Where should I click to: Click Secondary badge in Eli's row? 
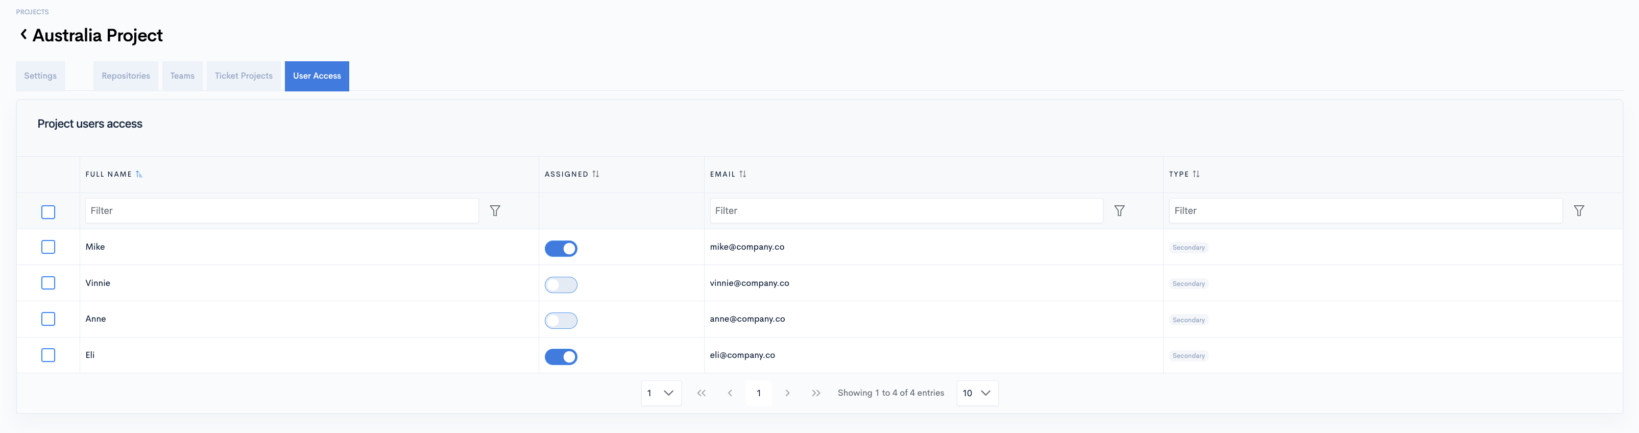[1189, 355]
